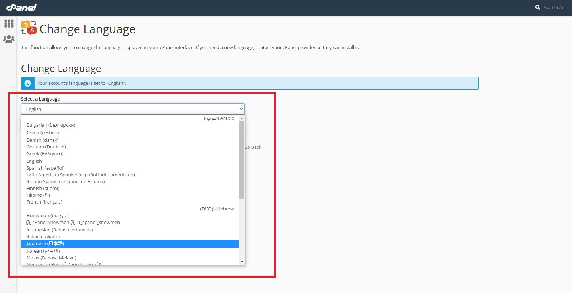
Task: Click the Go Back link
Action: [253, 147]
